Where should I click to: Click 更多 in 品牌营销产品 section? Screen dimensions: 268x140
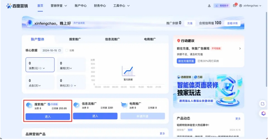(162, 133)
